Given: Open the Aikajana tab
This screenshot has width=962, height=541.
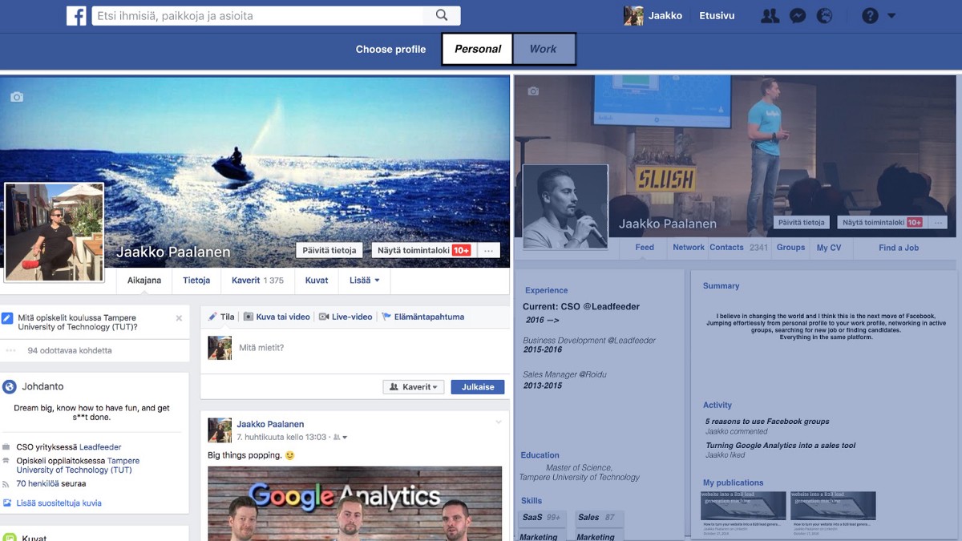Looking at the screenshot, I should point(144,281).
